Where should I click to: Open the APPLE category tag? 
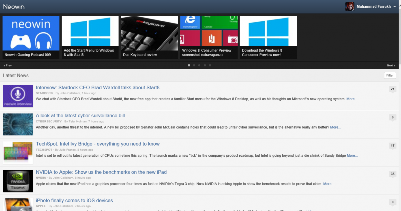point(41,206)
